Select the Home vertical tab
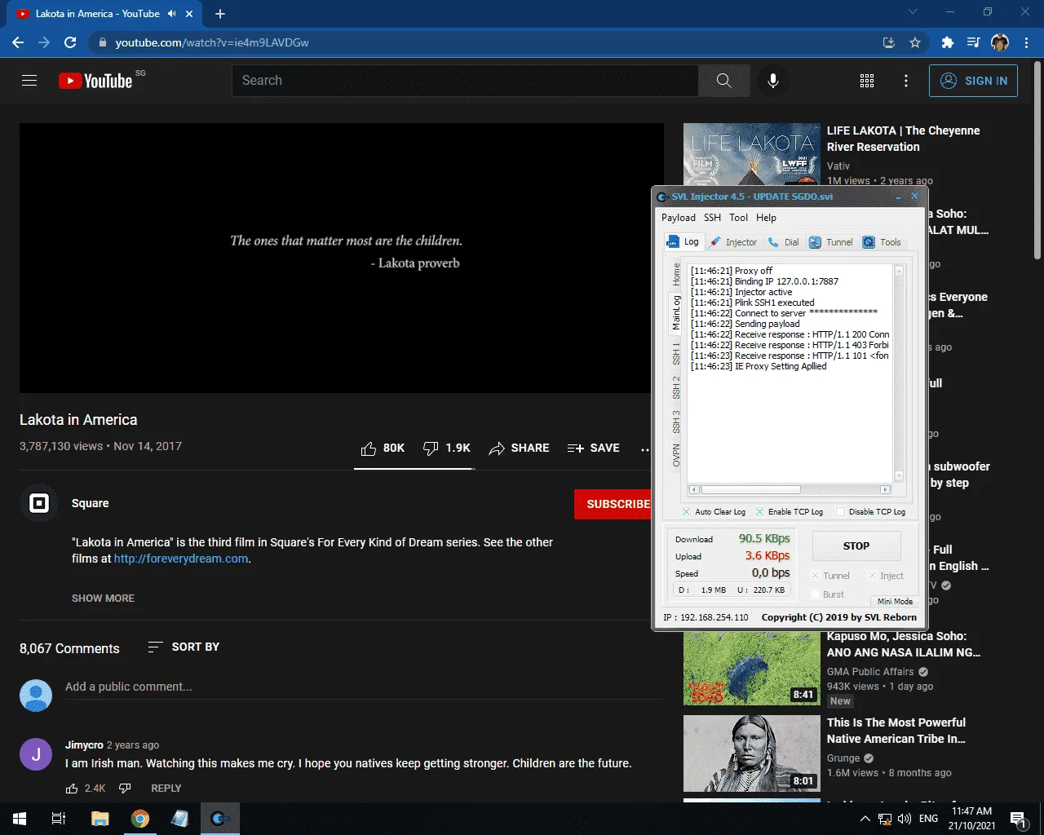Screen dimensions: 1044x835 (676, 274)
